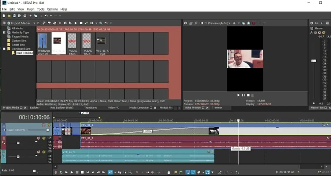The image size is (331, 176).
Task: Go to end of project in transport
Action: pos(93,172)
